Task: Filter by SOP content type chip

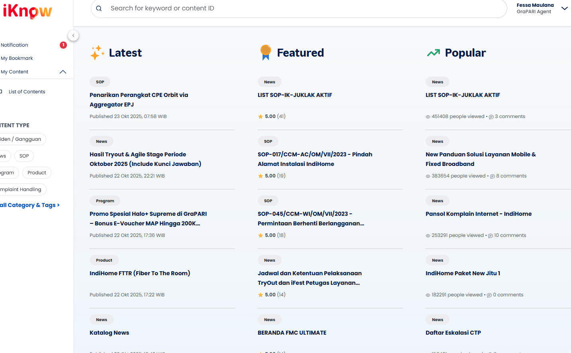Action: coord(24,156)
